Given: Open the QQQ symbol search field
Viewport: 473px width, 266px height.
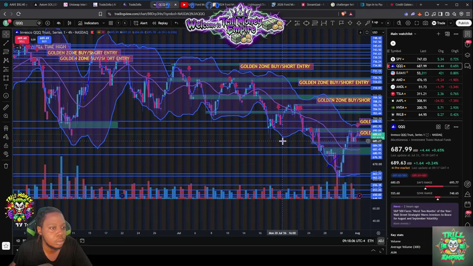Looking at the screenshot, I should click(28, 23).
